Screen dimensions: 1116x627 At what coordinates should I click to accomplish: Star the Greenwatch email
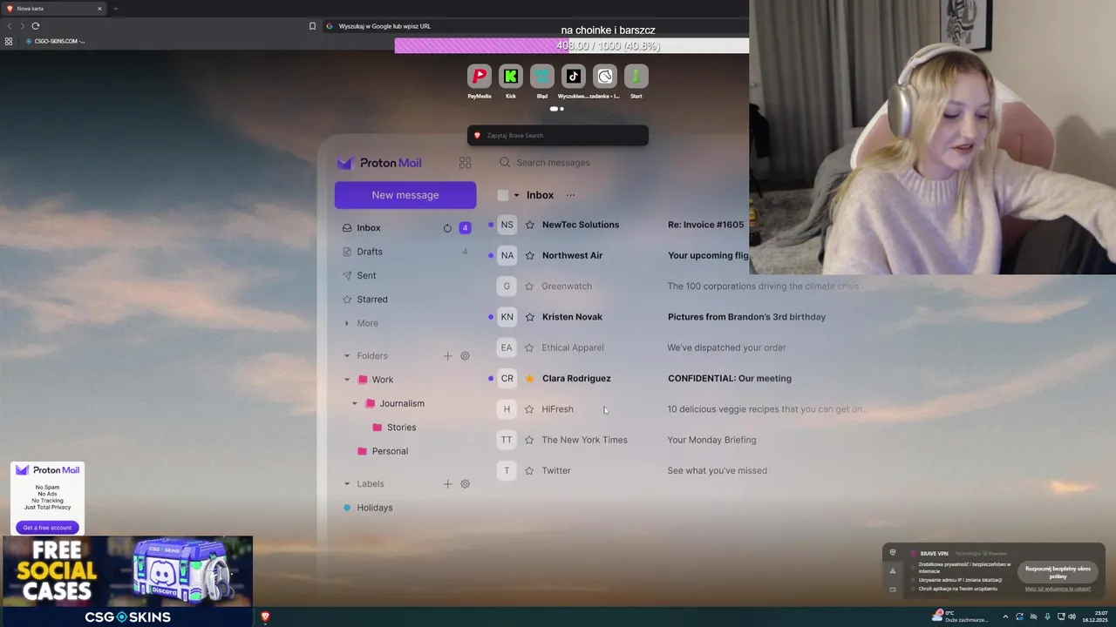[529, 287]
